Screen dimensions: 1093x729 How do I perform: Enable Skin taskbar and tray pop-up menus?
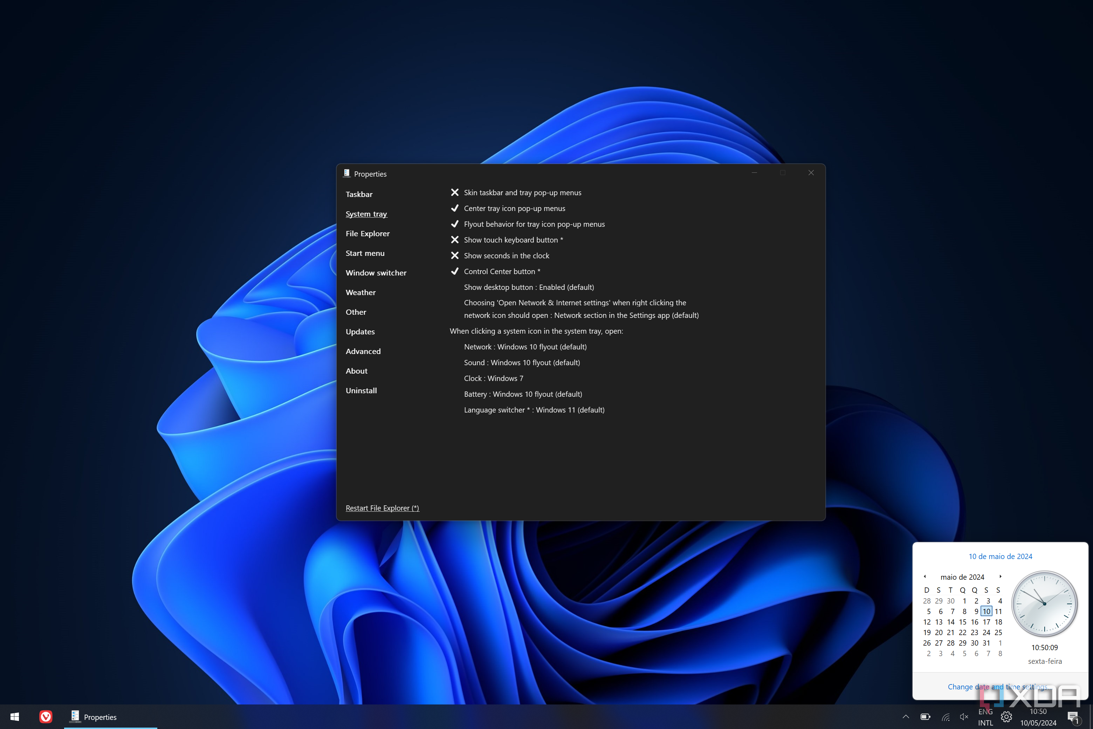click(x=522, y=192)
